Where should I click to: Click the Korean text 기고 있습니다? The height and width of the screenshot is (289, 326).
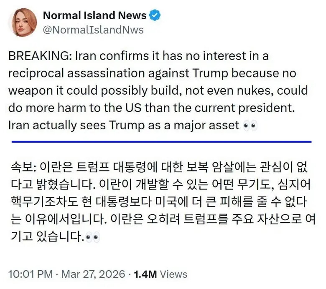pyautogui.click(x=46, y=237)
